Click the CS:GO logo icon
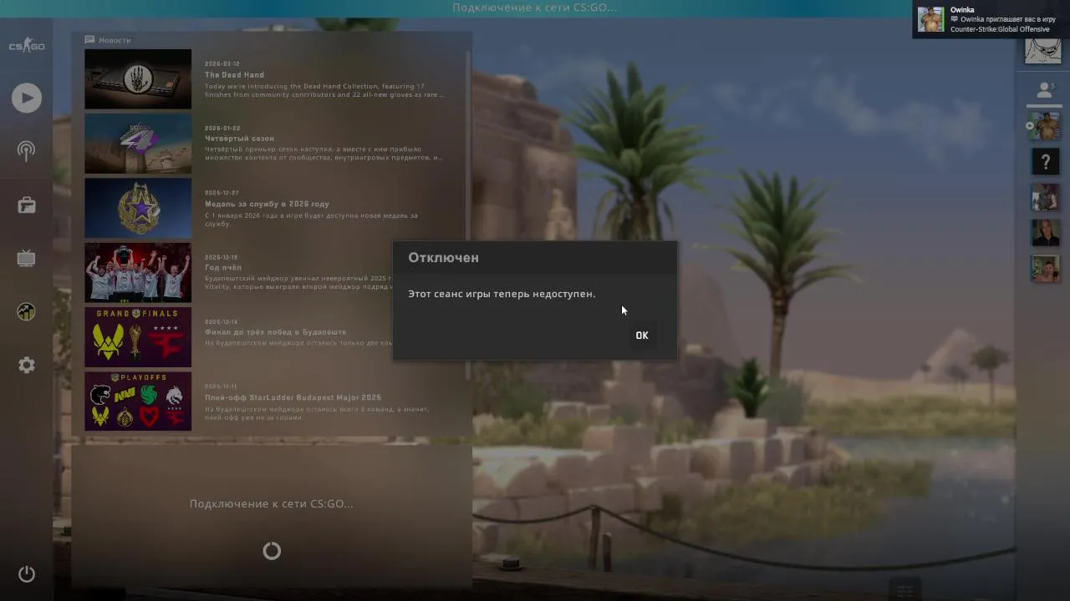Screen dimensions: 1070x601 [27, 46]
